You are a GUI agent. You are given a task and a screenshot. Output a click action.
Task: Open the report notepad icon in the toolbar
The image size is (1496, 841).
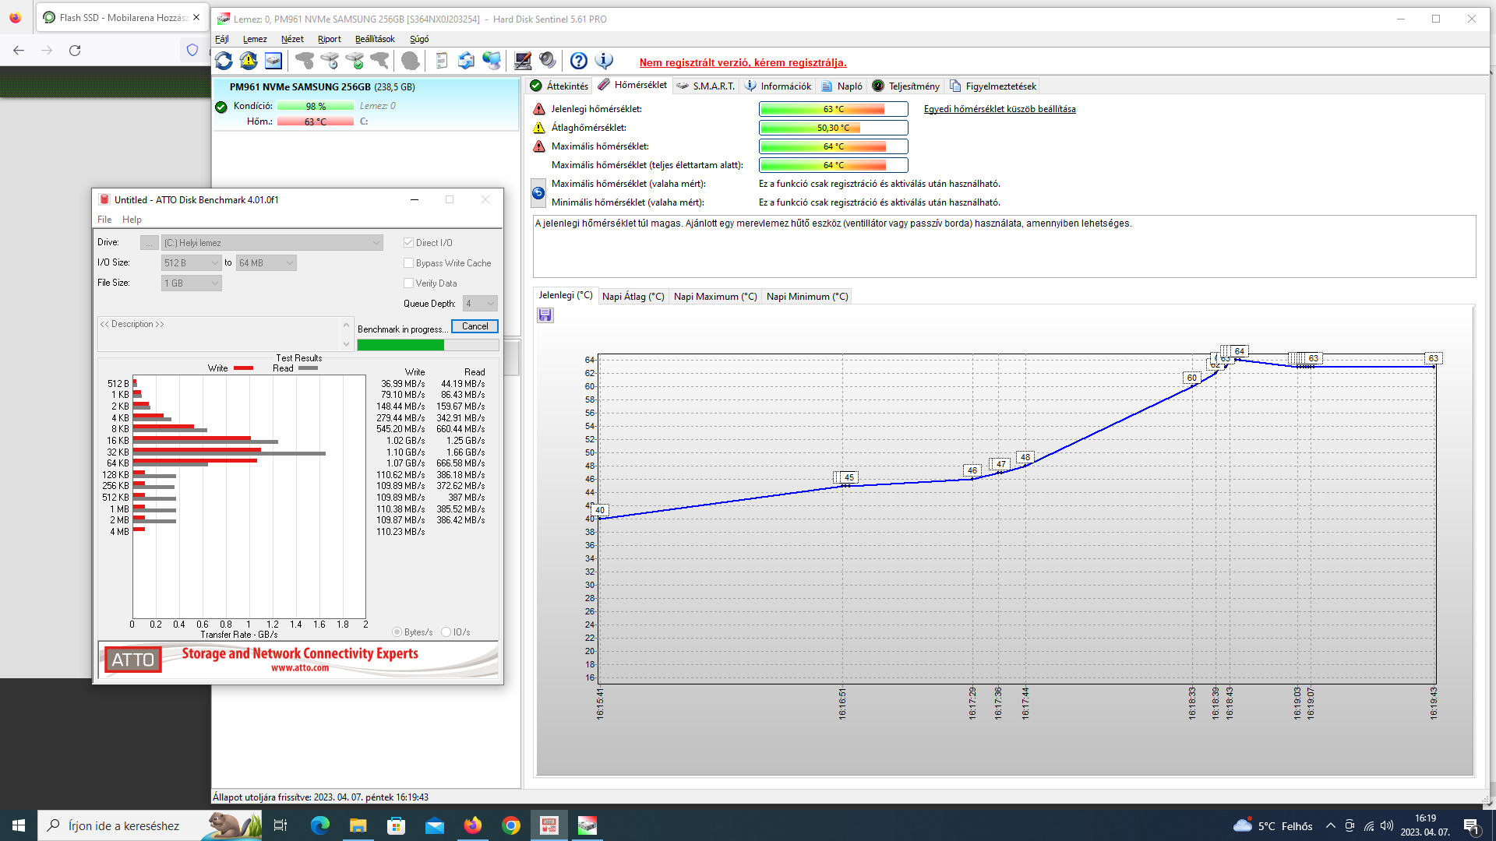coord(441,61)
